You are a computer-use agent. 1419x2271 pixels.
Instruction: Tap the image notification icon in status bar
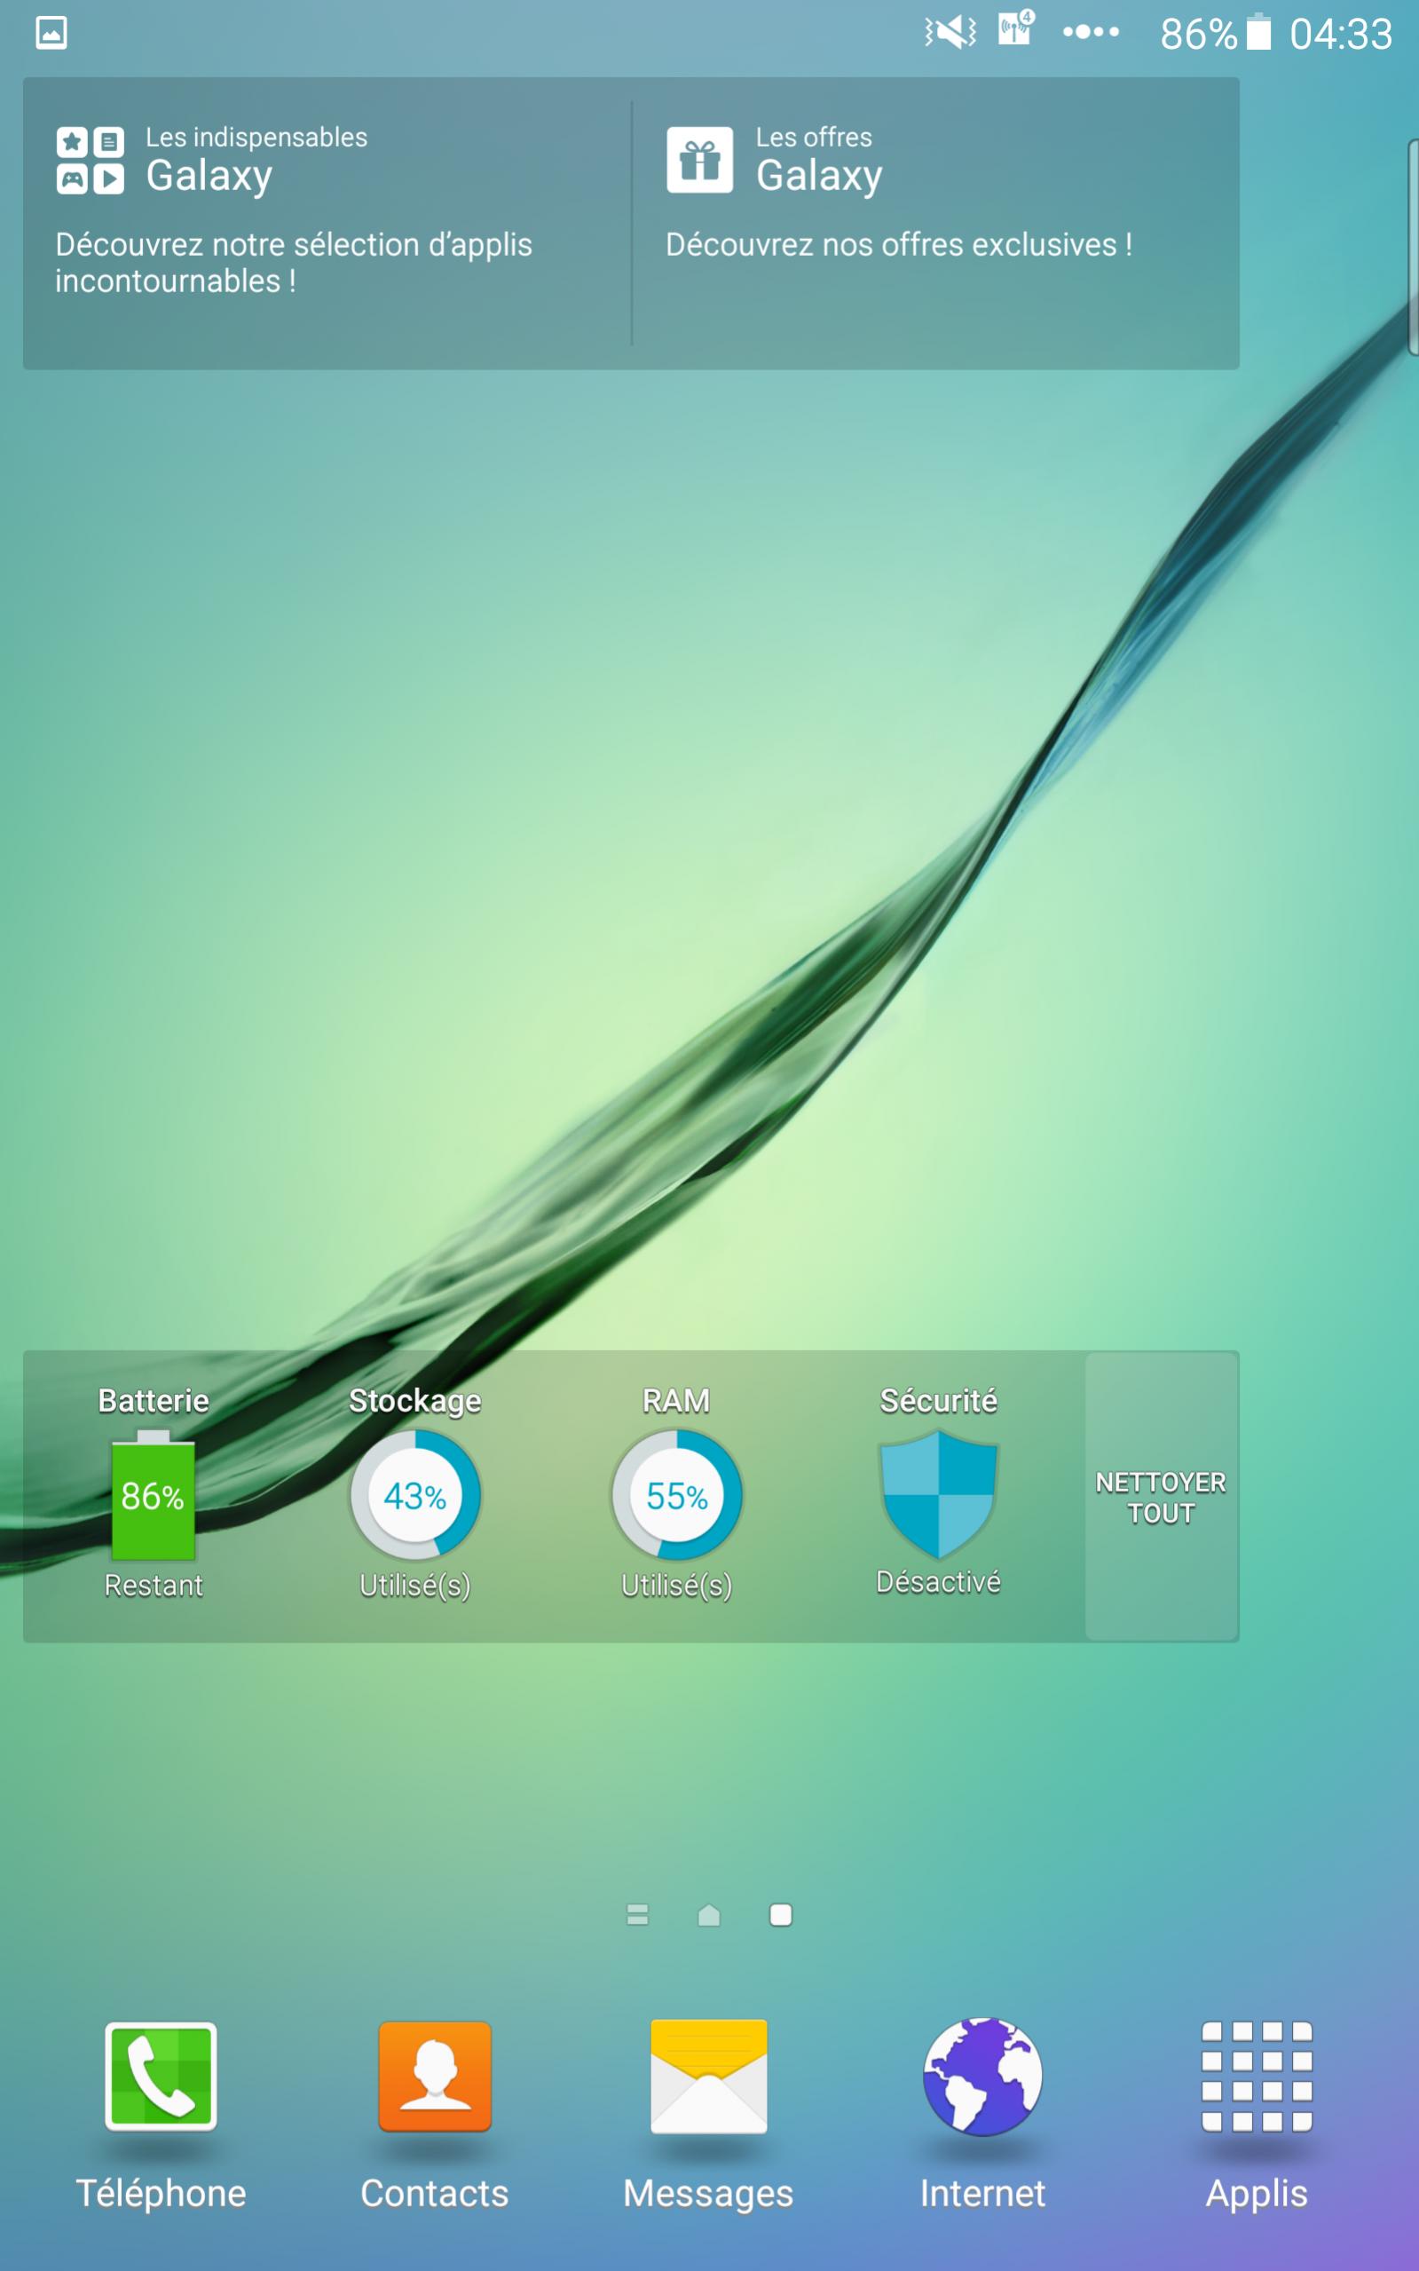51,33
